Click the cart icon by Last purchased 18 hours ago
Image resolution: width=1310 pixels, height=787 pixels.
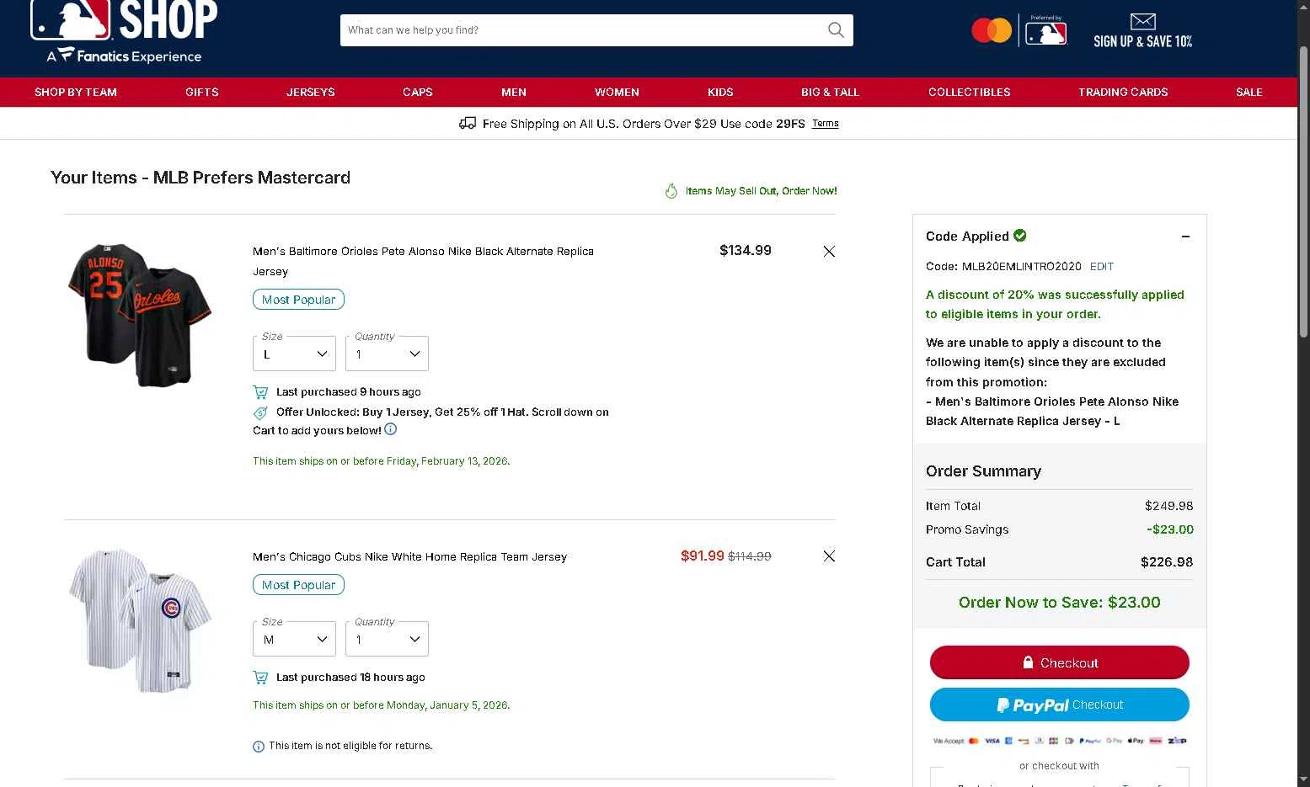coord(260,677)
